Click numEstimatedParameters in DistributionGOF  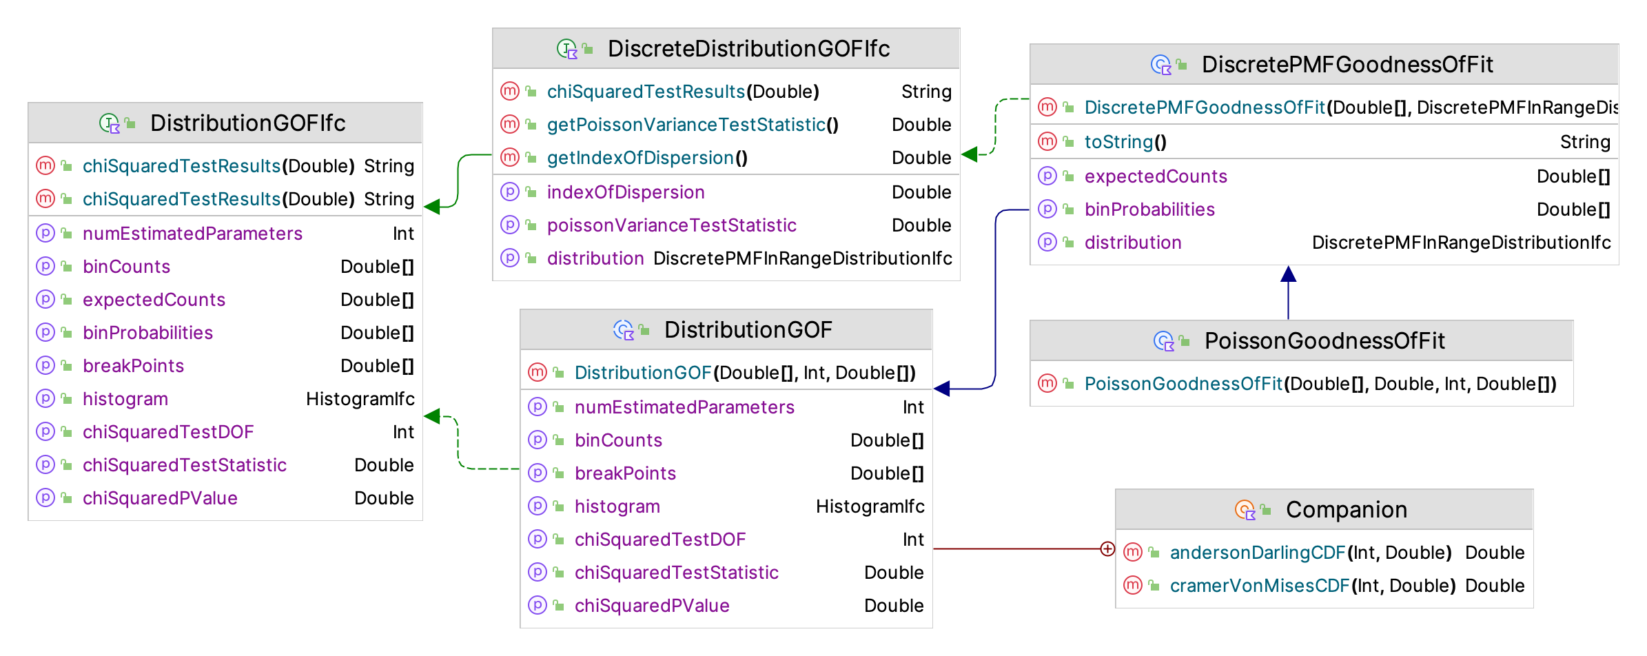coord(684,407)
